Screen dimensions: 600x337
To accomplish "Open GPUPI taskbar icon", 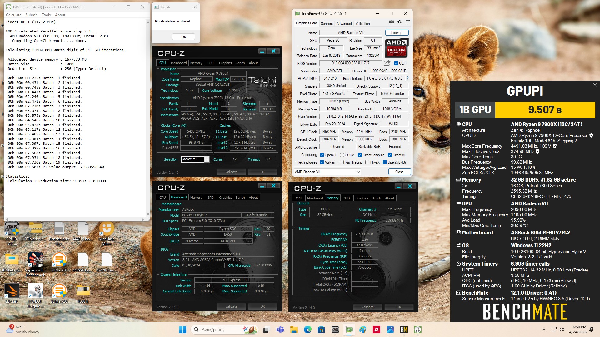I will (x=417, y=330).
